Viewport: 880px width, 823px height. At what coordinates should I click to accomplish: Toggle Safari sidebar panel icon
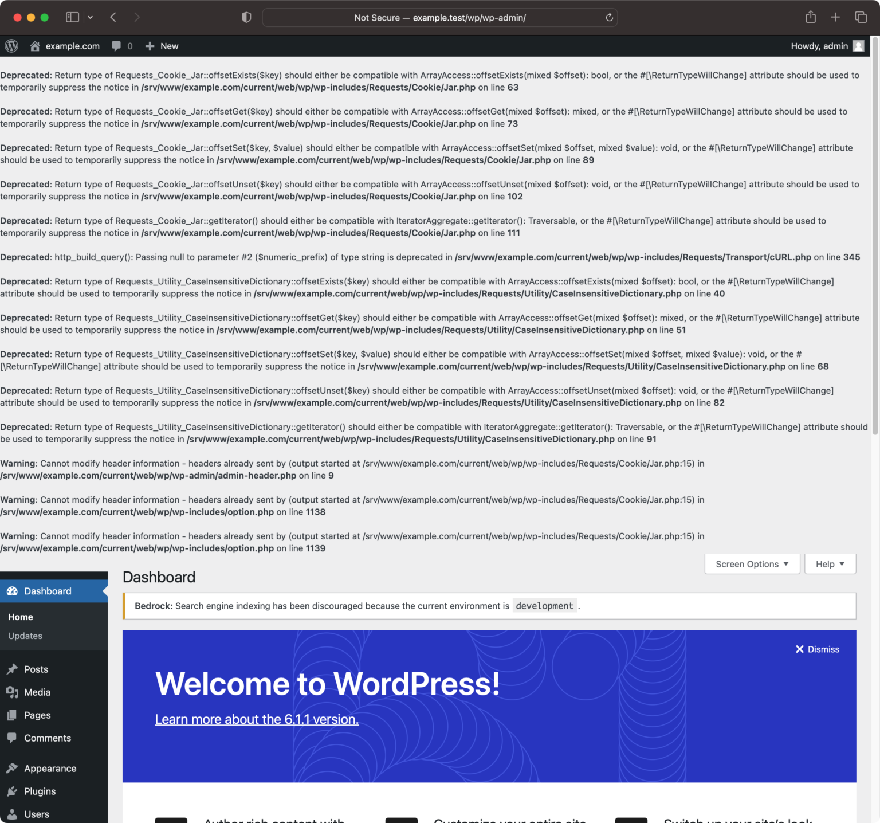(x=72, y=17)
